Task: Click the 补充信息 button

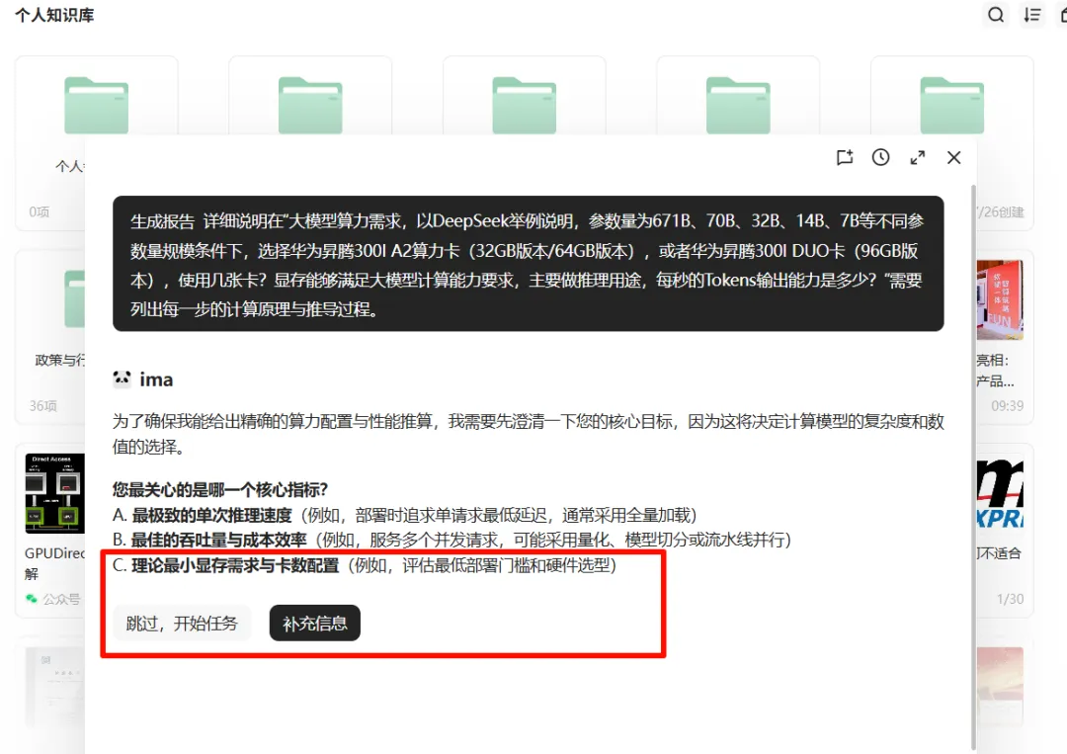Action: click(x=315, y=623)
